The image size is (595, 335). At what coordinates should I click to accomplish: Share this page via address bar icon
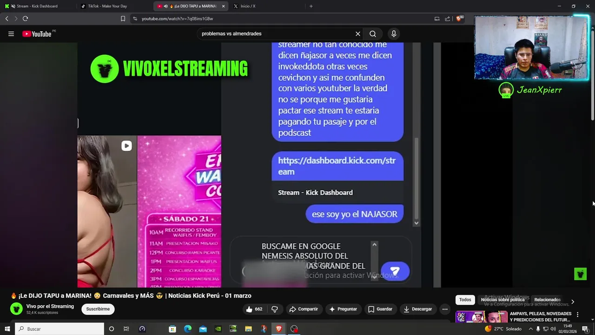pyautogui.click(x=447, y=19)
